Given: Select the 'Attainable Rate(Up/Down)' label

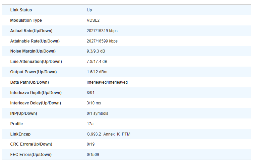Looking at the screenshot, I should coord(35,41).
